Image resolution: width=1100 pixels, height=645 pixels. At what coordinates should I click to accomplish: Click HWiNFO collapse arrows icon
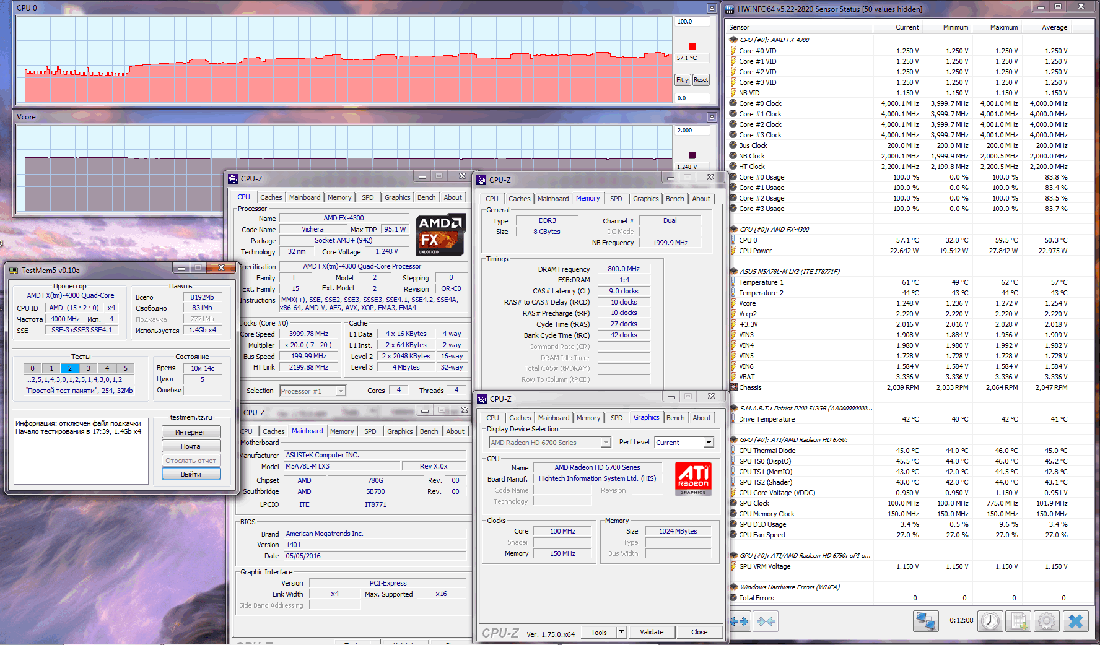766,621
